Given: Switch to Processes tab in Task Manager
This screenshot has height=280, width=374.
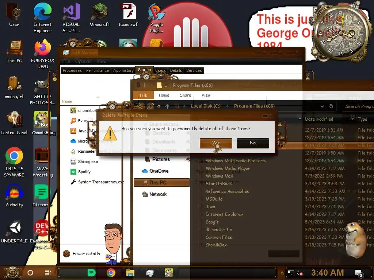Looking at the screenshot, I should pos(72,70).
